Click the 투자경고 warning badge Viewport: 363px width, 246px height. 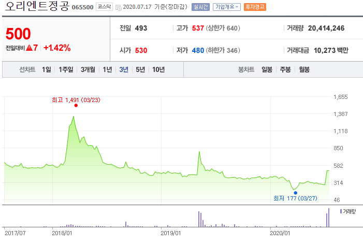tap(255, 7)
